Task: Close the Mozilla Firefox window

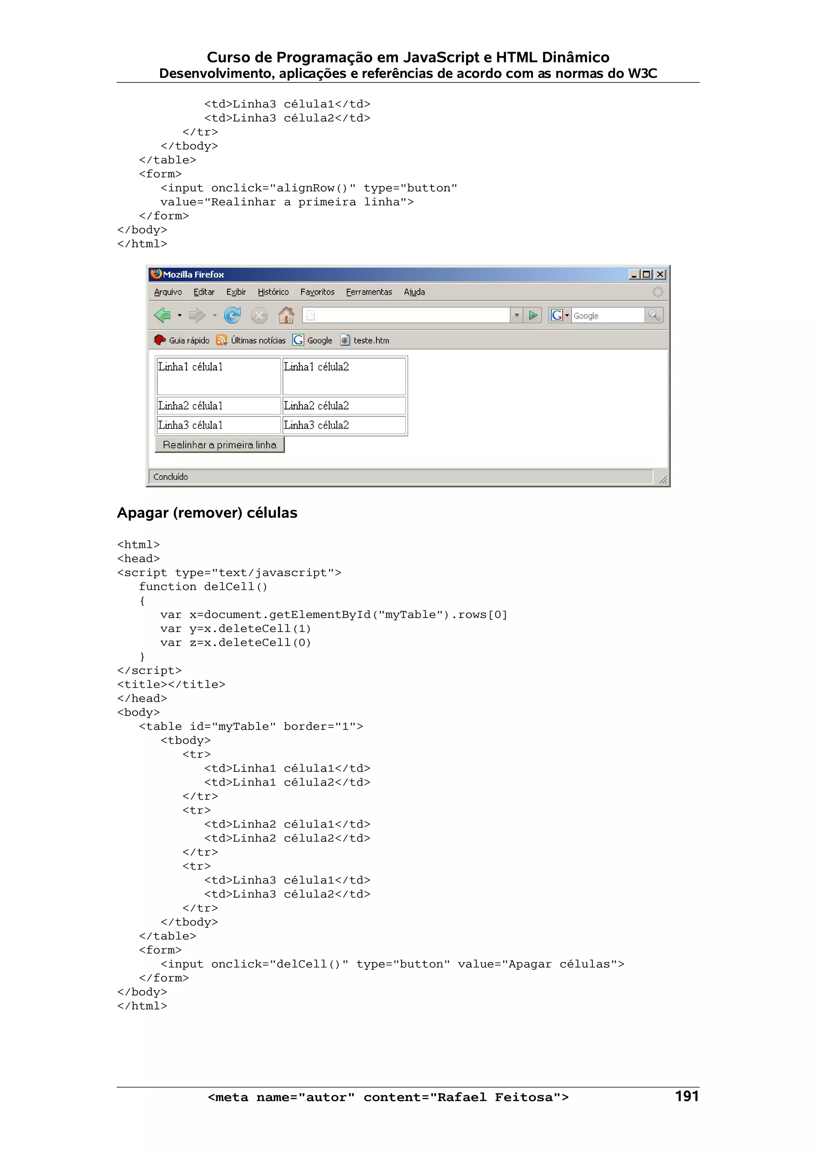Action: click(x=660, y=274)
